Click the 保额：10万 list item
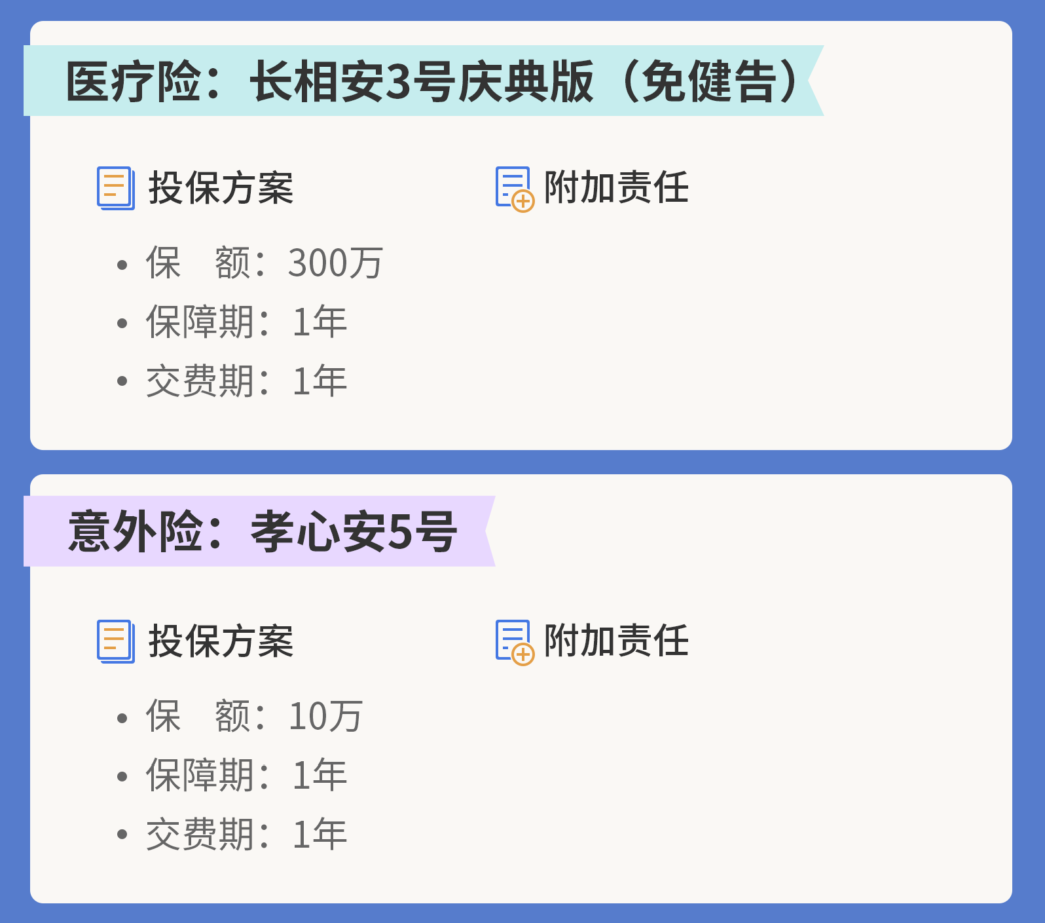This screenshot has height=923, width=1045. 254,717
